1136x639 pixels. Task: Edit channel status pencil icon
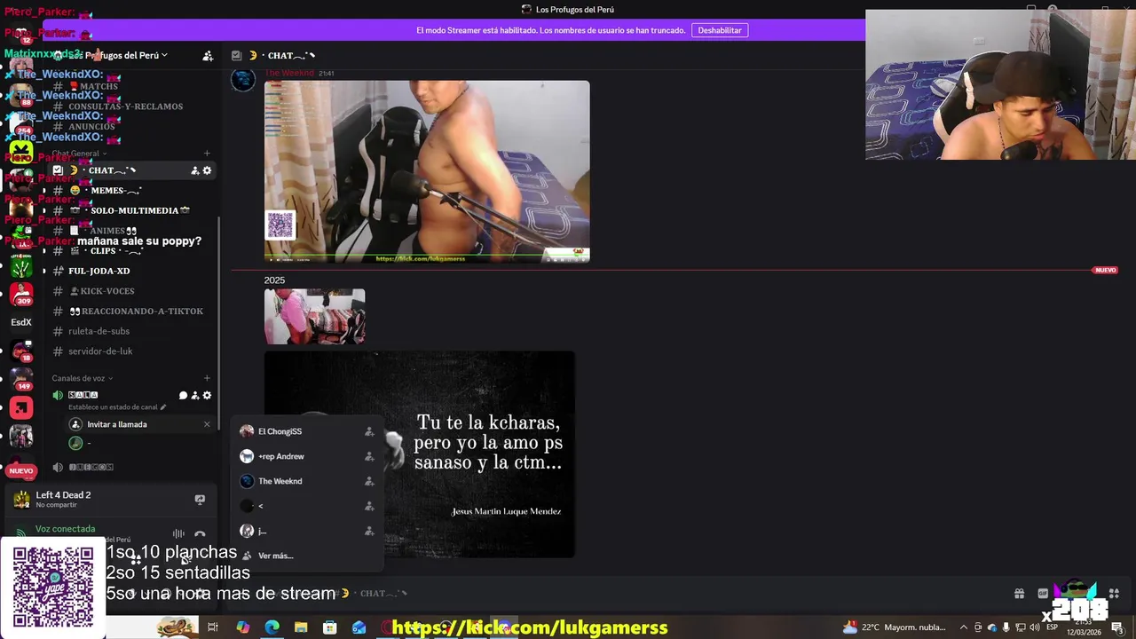coord(163,407)
